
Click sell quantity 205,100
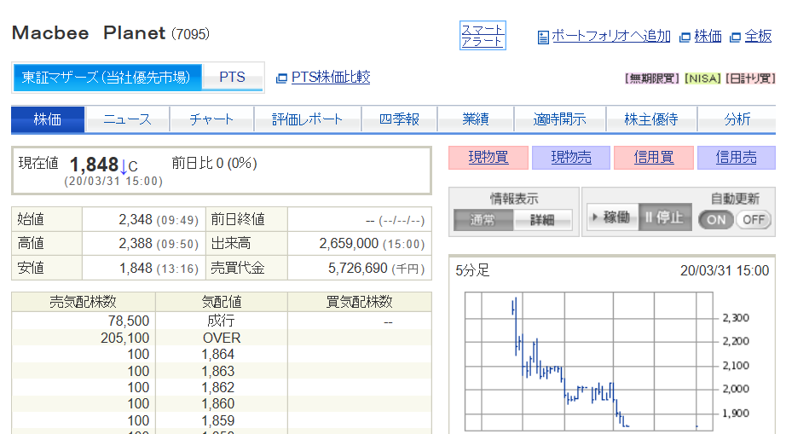[x=124, y=338]
